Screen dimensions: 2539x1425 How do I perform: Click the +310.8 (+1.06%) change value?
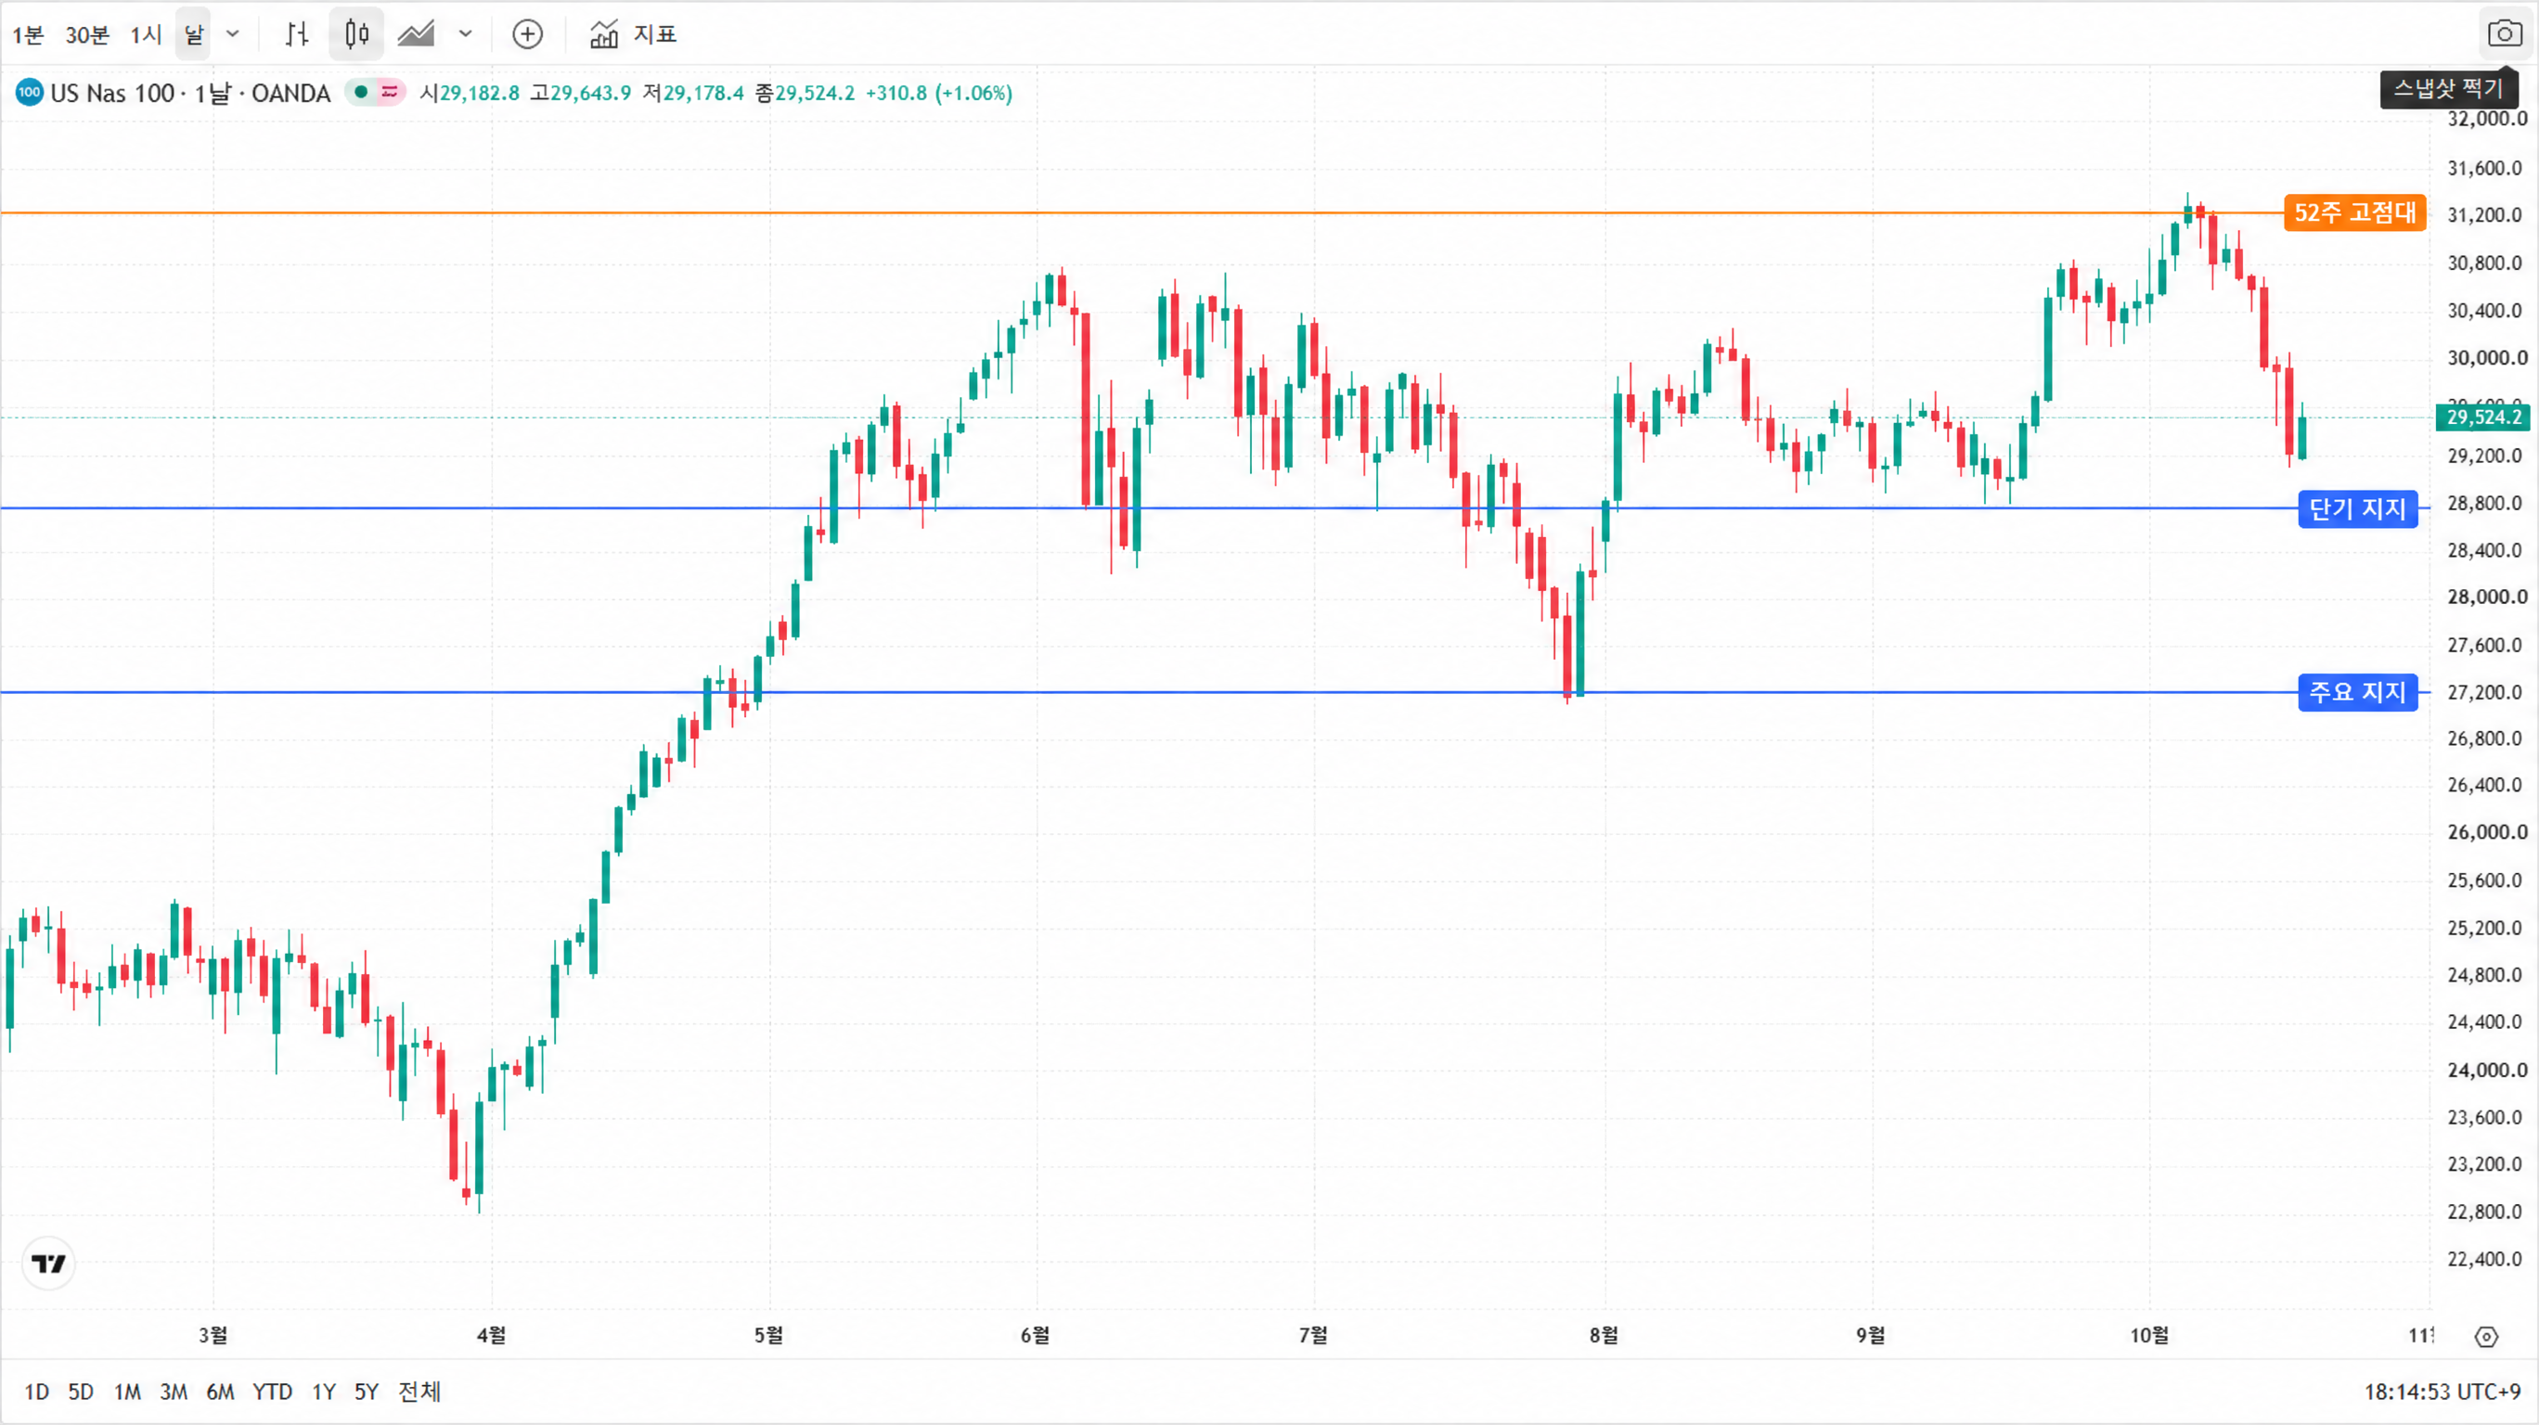tap(938, 94)
